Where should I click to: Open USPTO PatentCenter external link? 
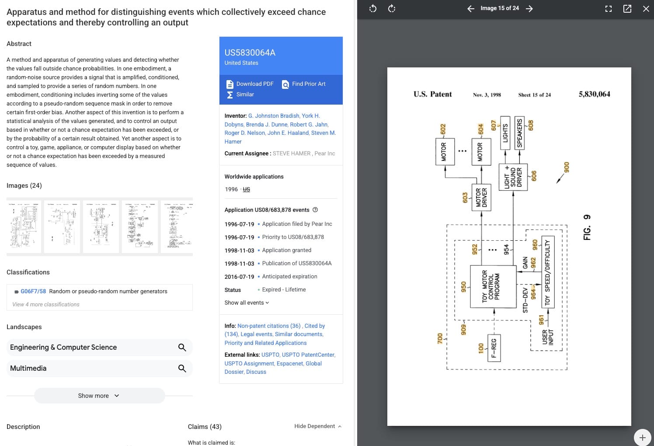(308, 355)
